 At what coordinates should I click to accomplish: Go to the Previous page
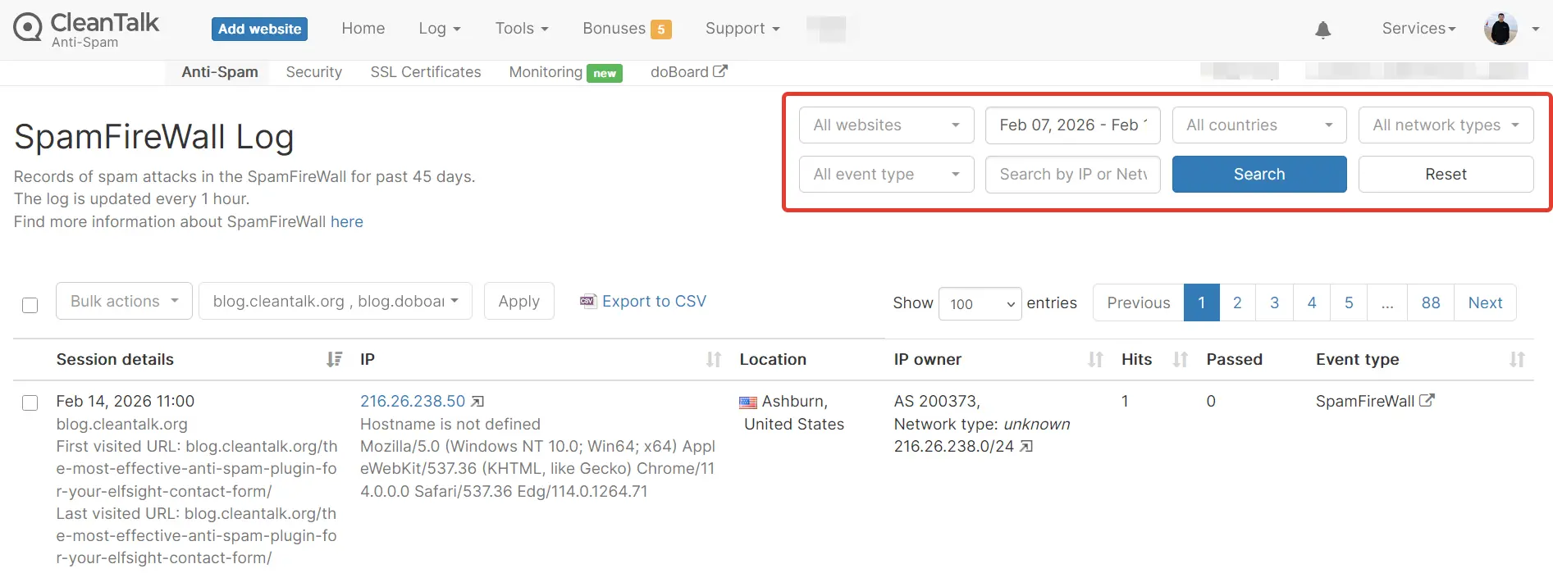tap(1139, 302)
